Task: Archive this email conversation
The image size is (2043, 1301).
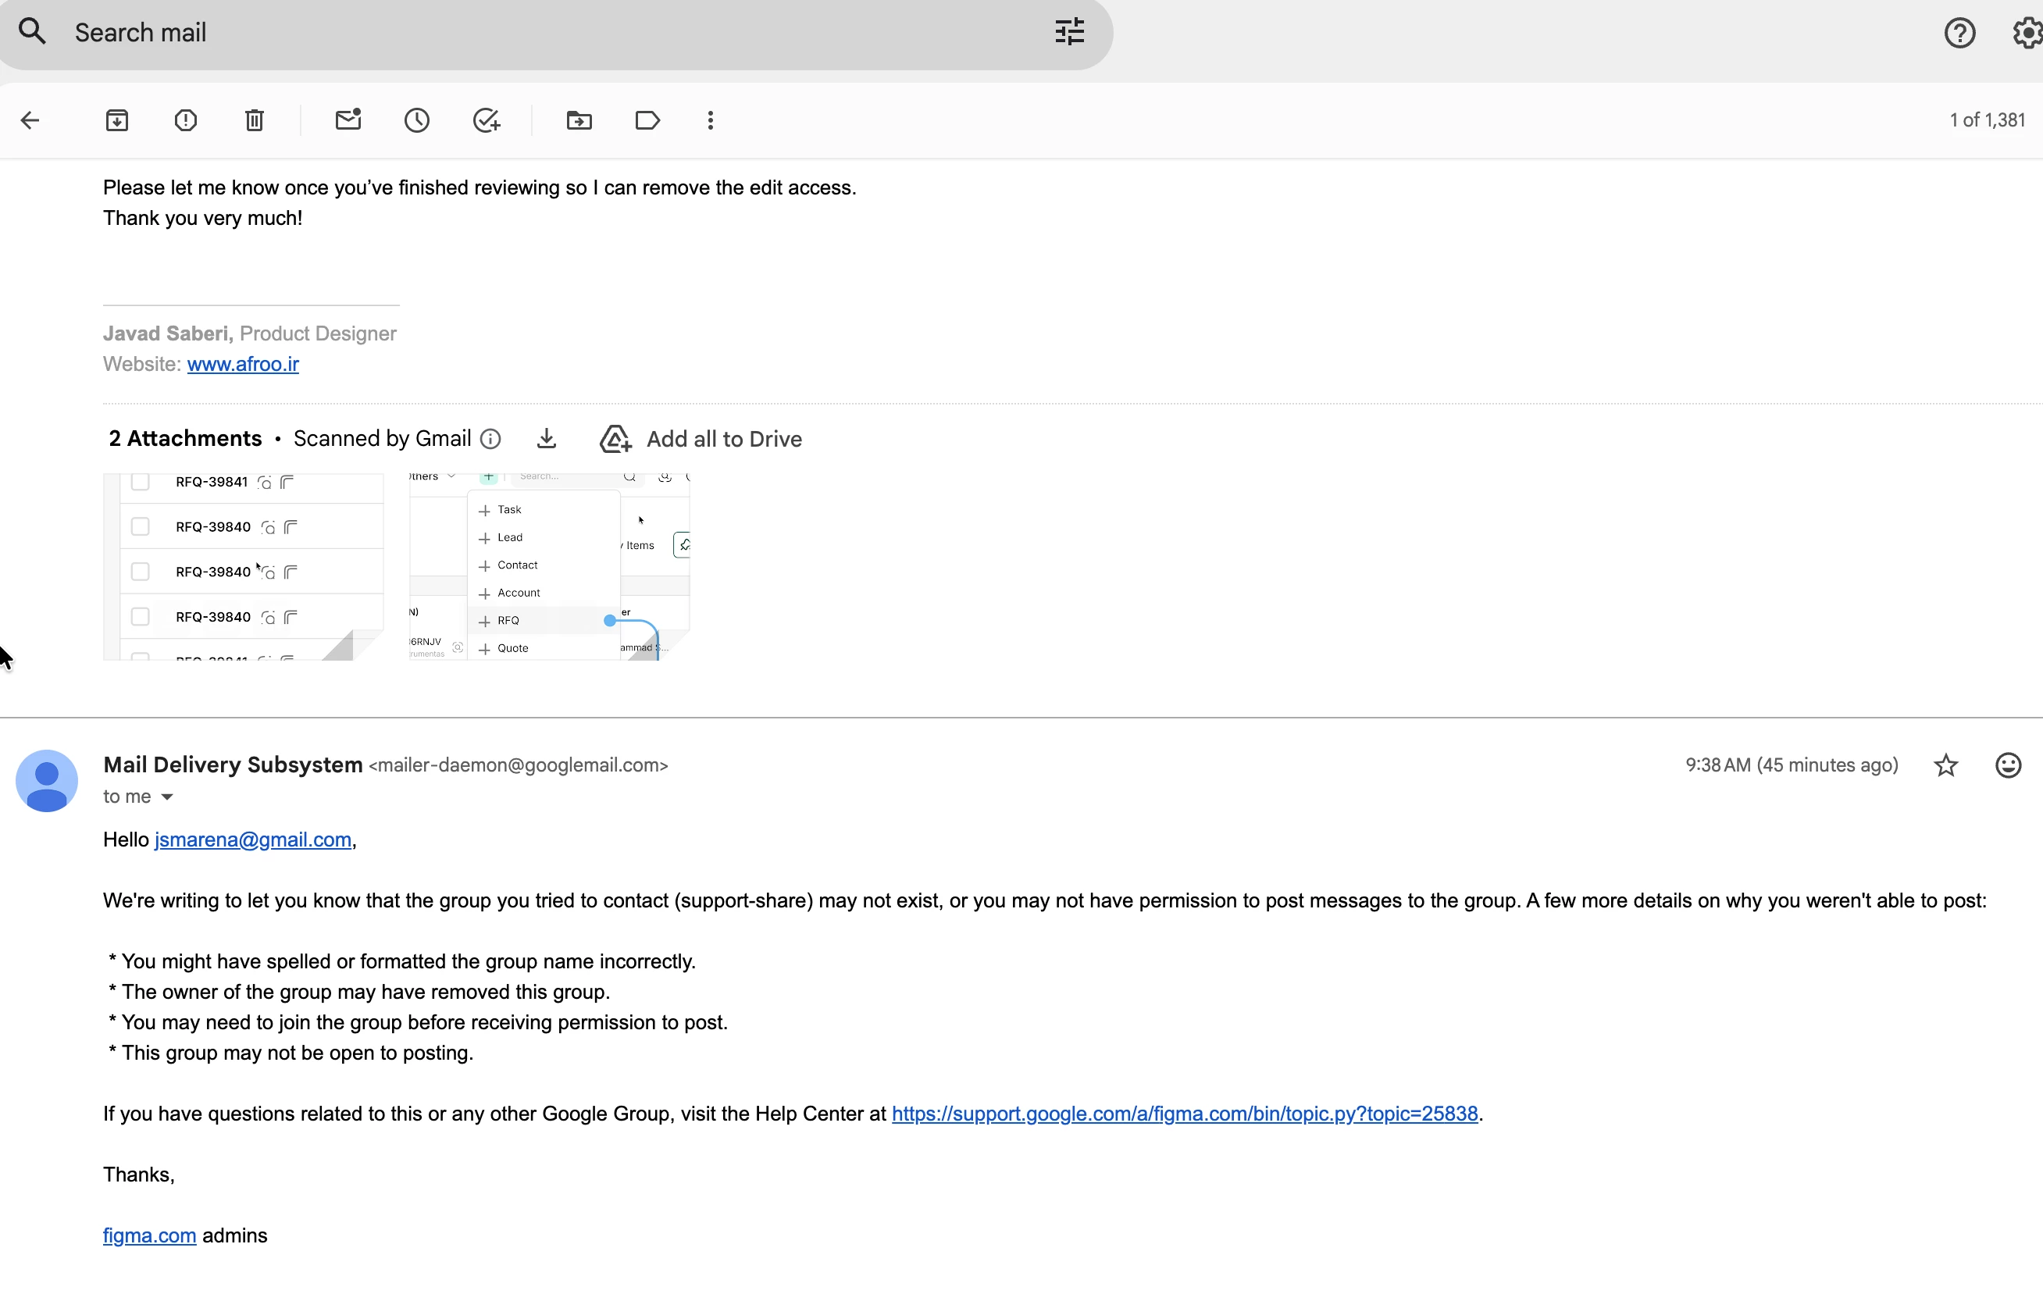Action: point(117,120)
